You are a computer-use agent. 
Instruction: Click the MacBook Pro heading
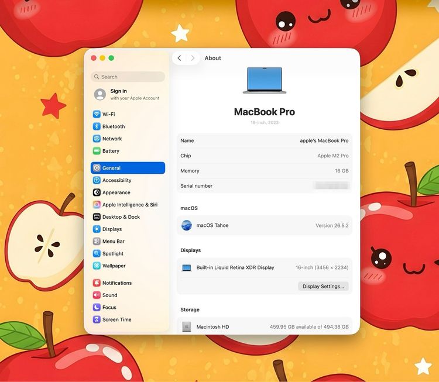point(265,112)
